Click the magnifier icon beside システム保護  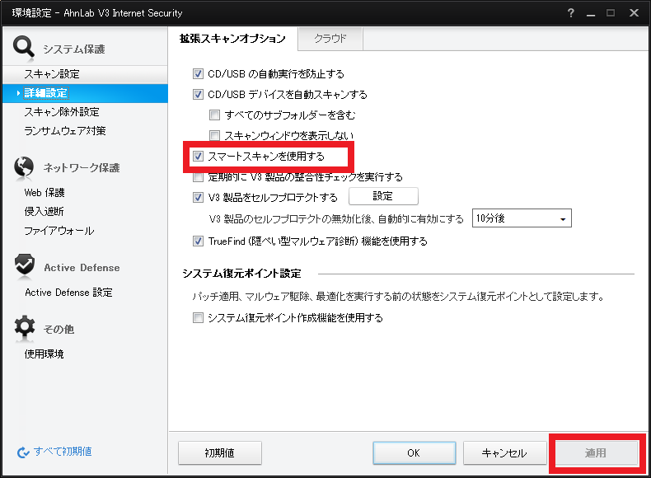click(x=23, y=46)
